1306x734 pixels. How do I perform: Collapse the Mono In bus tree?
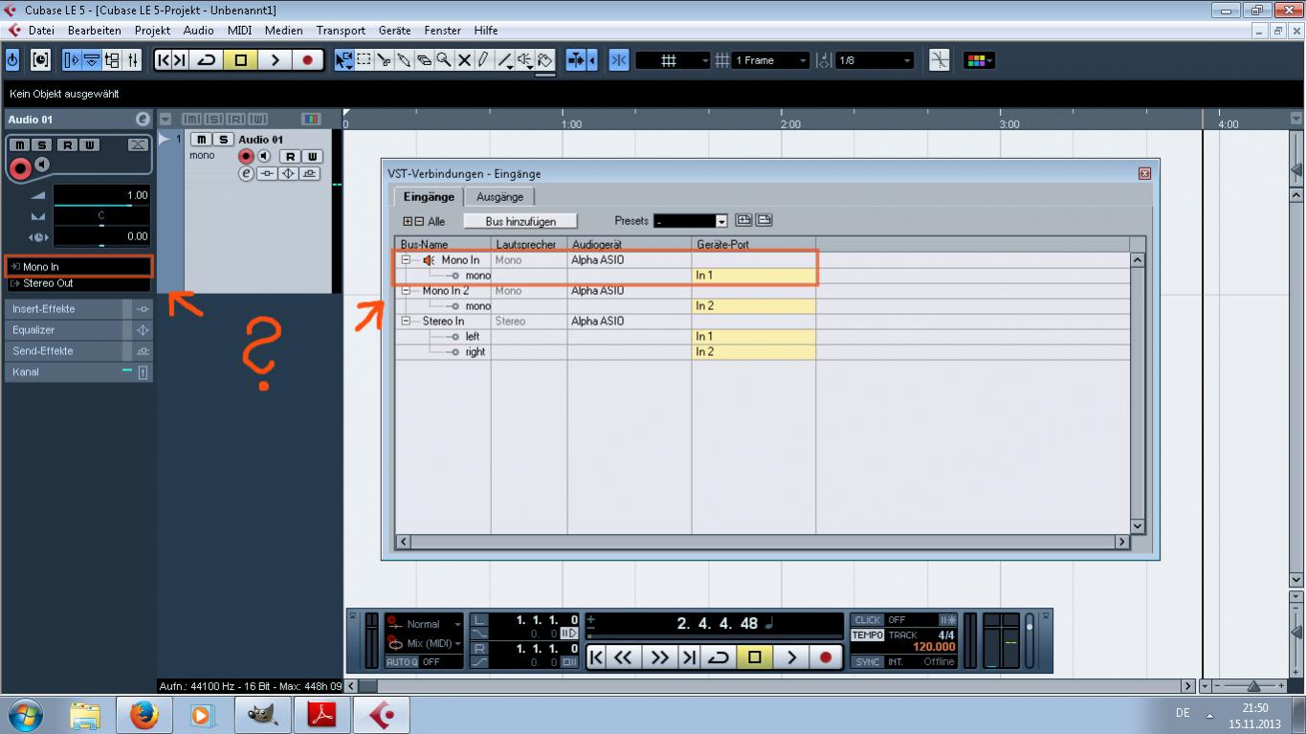(x=406, y=260)
